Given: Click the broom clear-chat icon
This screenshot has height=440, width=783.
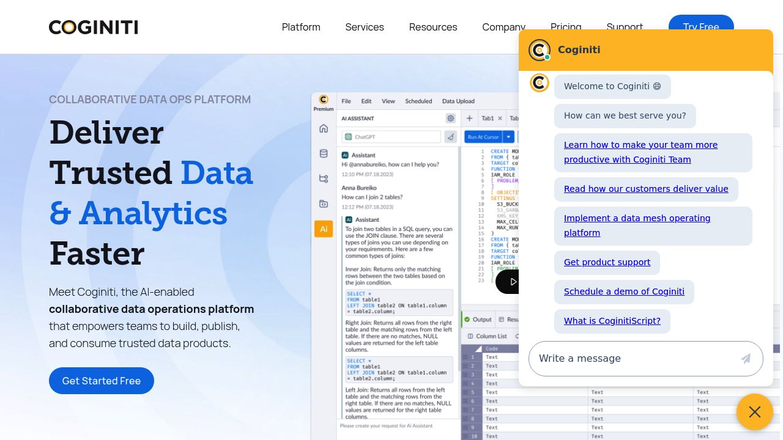Looking at the screenshot, I should (451, 137).
